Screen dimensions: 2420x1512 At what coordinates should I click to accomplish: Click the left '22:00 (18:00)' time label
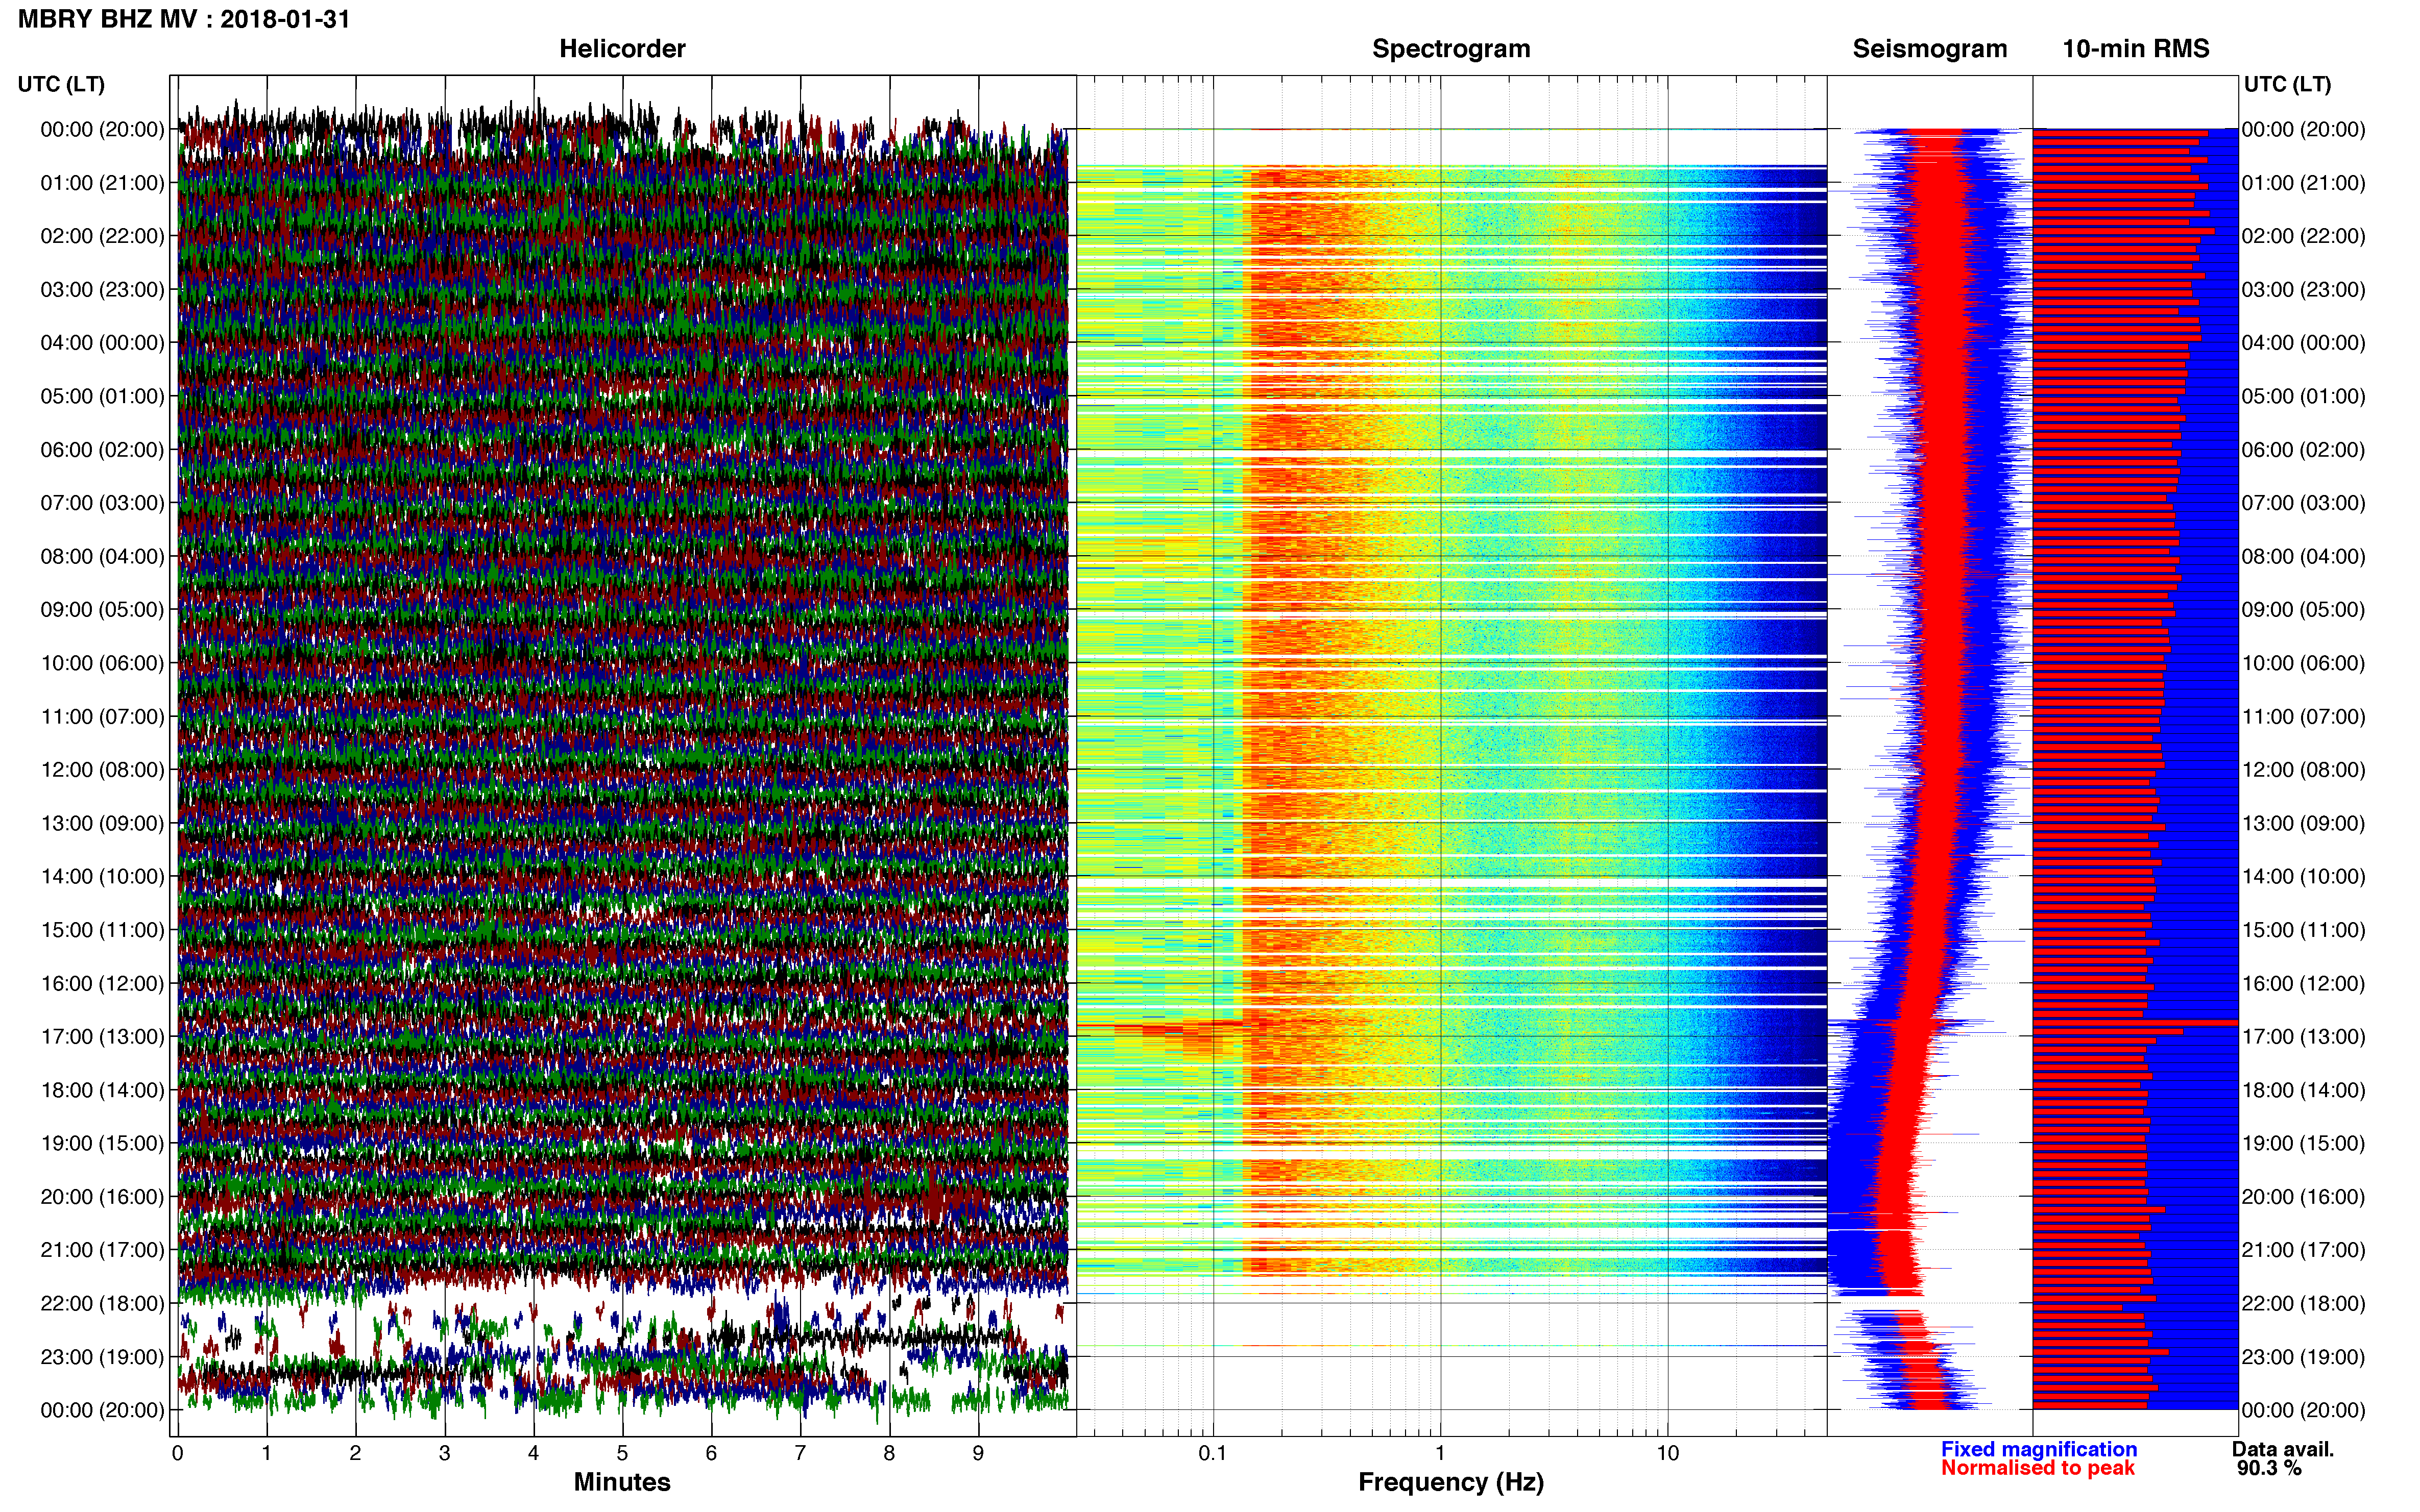click(x=102, y=1304)
